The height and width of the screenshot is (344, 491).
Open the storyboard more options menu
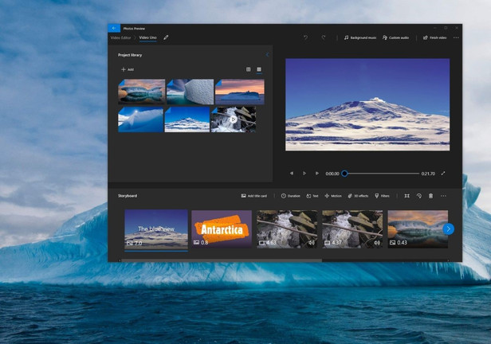click(444, 195)
